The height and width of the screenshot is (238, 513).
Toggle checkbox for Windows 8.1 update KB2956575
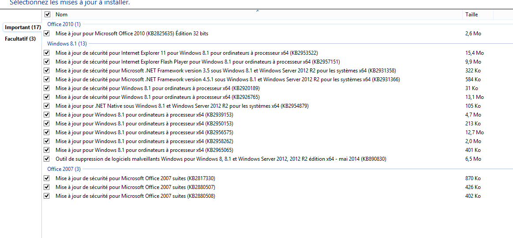click(x=46, y=132)
